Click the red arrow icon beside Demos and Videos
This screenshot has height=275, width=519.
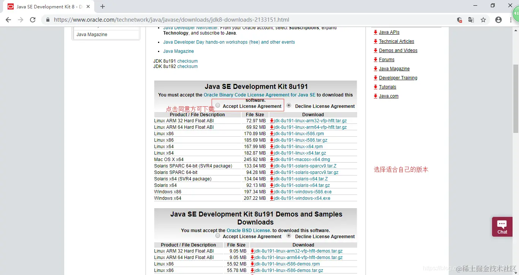click(x=376, y=51)
